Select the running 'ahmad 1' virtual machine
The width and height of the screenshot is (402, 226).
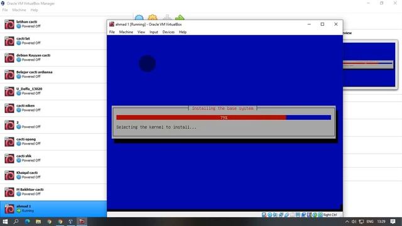[53, 209]
